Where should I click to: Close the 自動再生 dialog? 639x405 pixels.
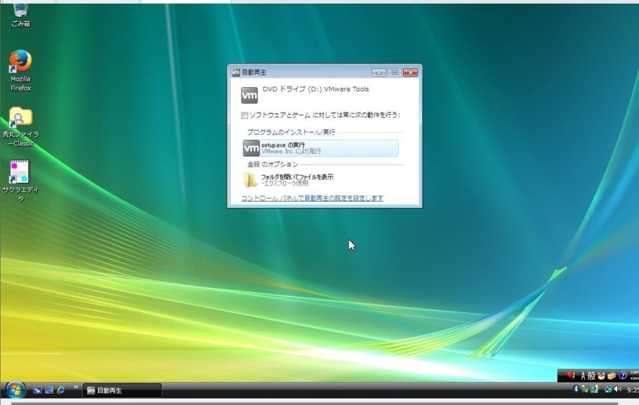pos(411,72)
